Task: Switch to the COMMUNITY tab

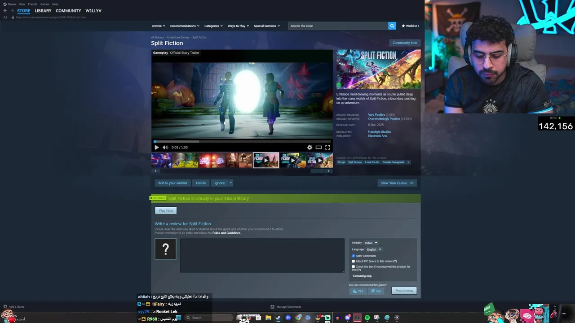Action: (68, 11)
